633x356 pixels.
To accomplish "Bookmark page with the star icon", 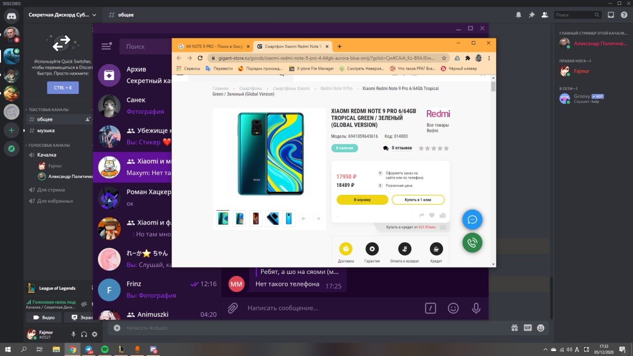I will click(x=444, y=58).
